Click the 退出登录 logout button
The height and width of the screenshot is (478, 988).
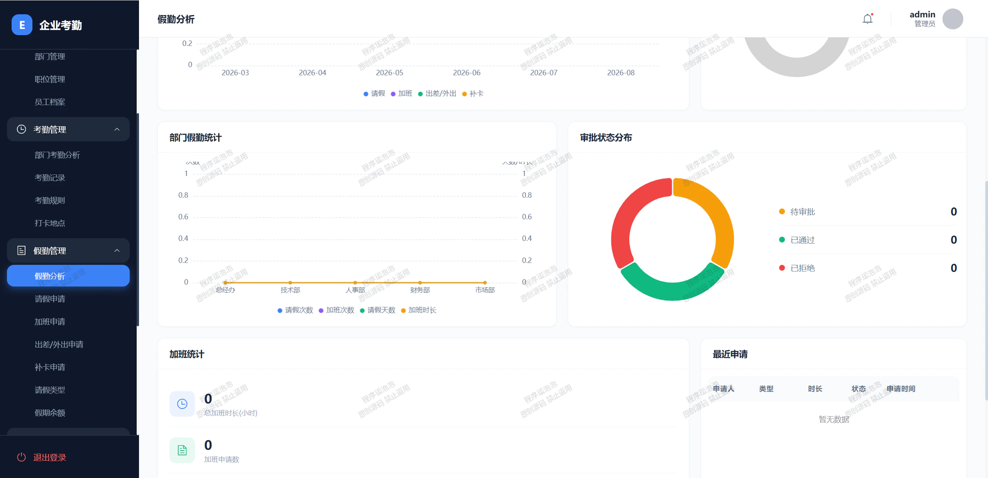point(42,457)
